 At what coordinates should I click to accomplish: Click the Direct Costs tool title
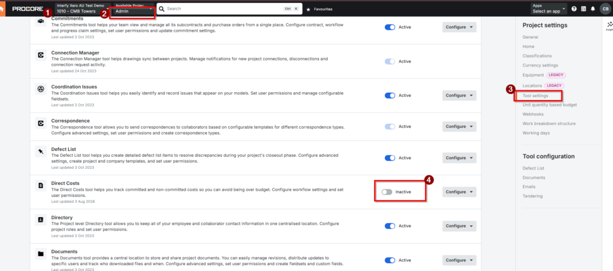[65, 183]
